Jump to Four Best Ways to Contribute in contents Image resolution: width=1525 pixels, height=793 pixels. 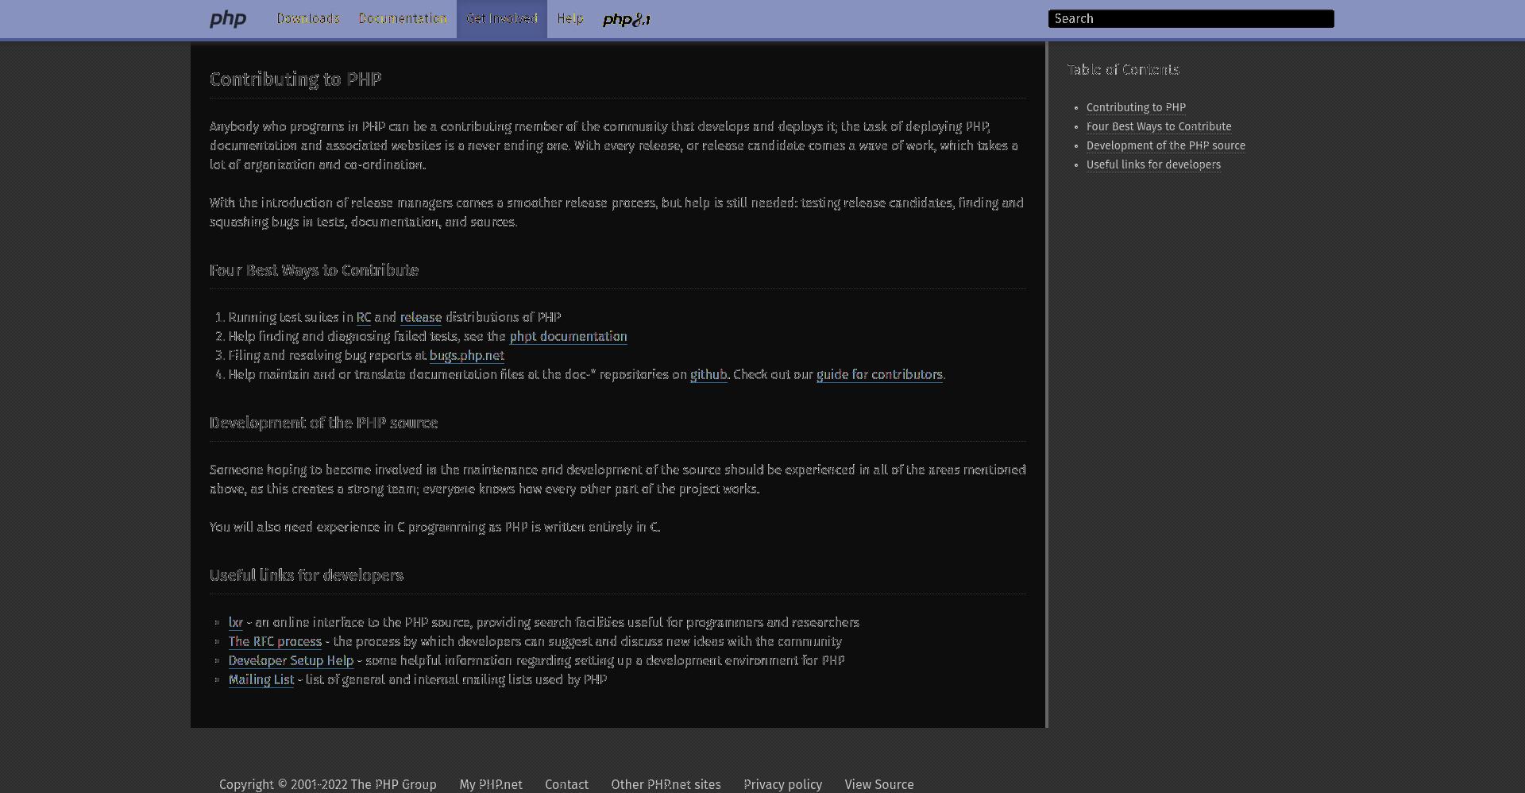[1159, 126]
